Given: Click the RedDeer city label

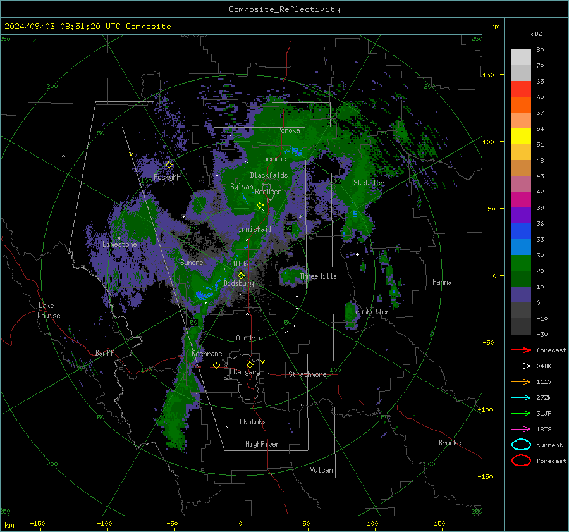Looking at the screenshot, I should (268, 192).
